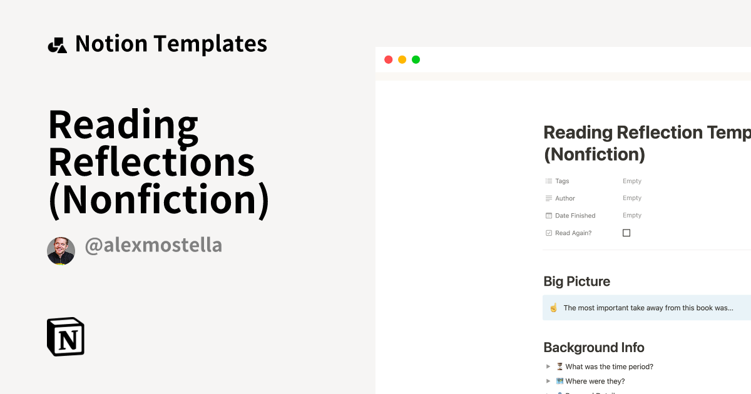Click the red close traffic light
The image size is (751, 394).
tap(389, 59)
